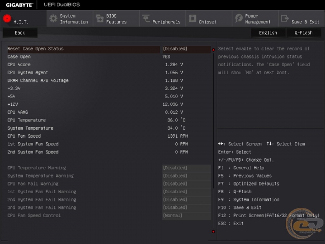Click the CPU Temperature Warning label
This screenshot has width=325, height=244.
tap(37, 168)
